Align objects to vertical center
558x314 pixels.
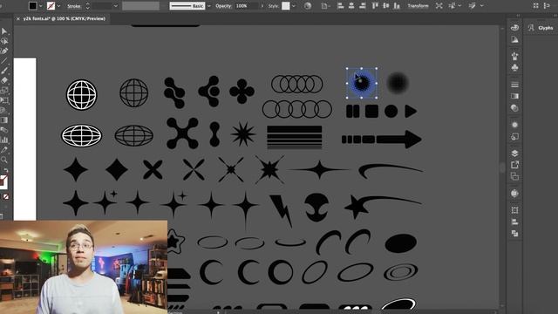[x=385, y=6]
